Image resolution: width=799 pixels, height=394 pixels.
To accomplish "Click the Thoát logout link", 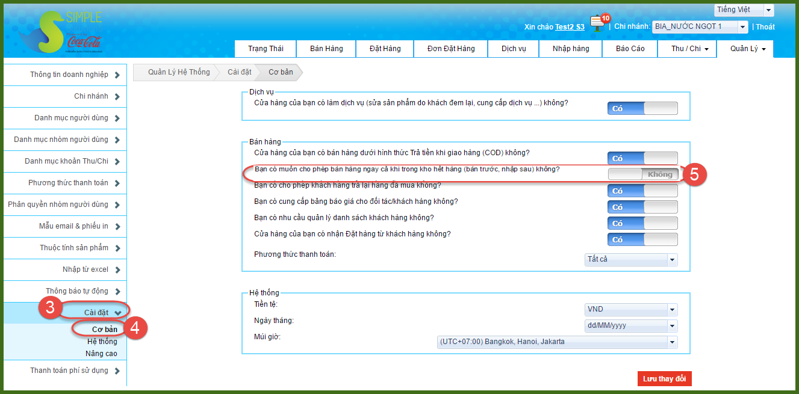I will 765,27.
